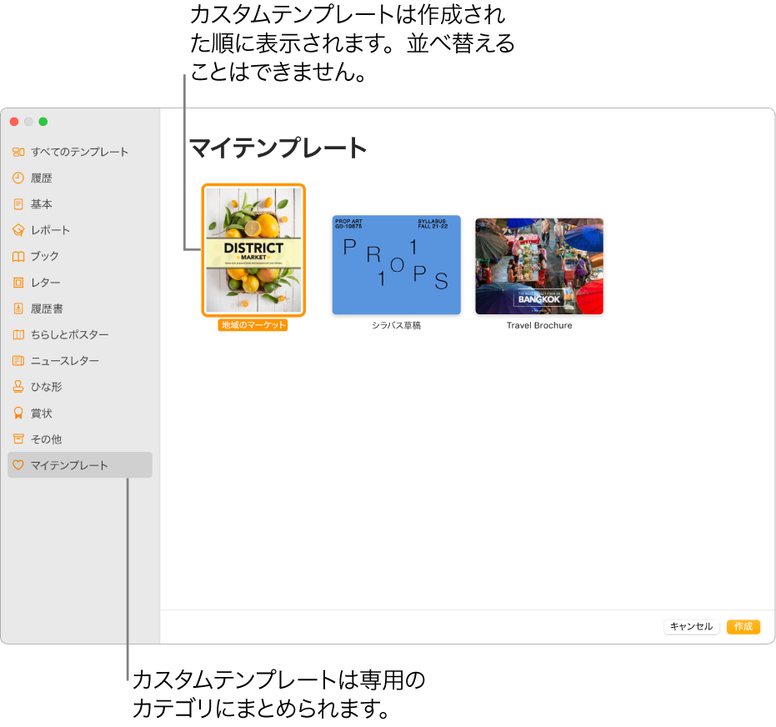View the ニュースレター category
776x727 pixels.
point(65,361)
